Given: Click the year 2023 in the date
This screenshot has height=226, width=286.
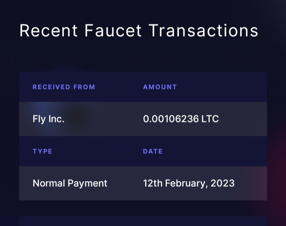Looking at the screenshot, I should (222, 183).
